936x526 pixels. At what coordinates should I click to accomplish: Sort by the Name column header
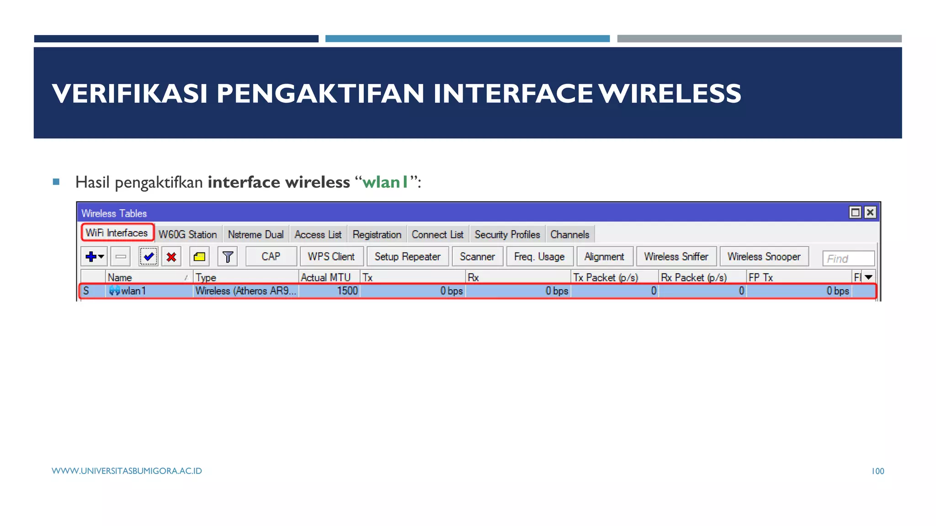pyautogui.click(x=149, y=277)
